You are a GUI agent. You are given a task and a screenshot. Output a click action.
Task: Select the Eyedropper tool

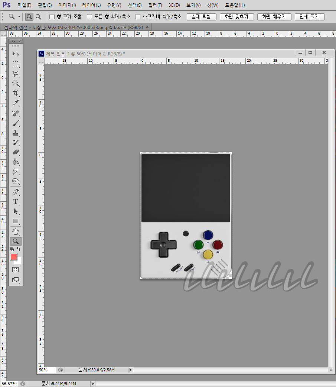coord(16,102)
